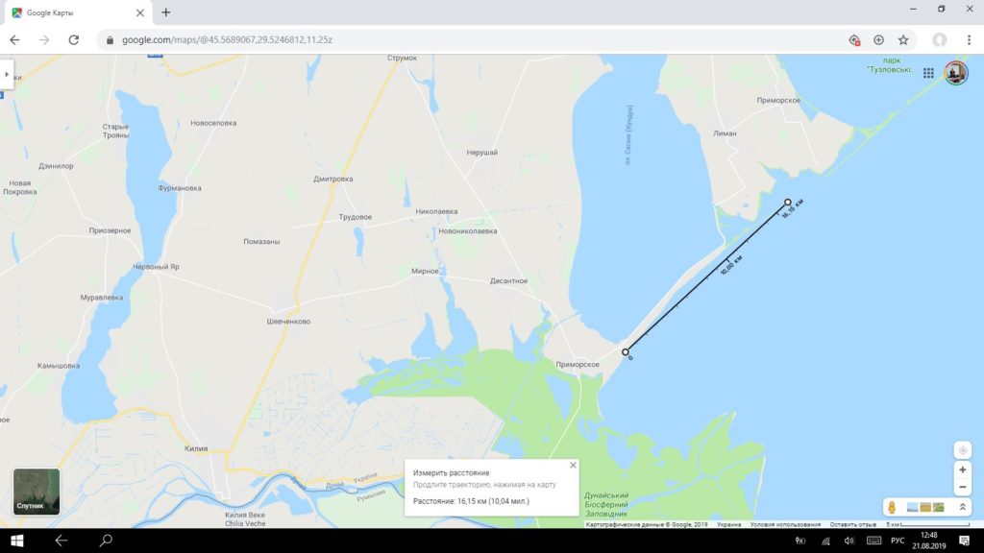Open Условия использования terms link

[785, 524]
